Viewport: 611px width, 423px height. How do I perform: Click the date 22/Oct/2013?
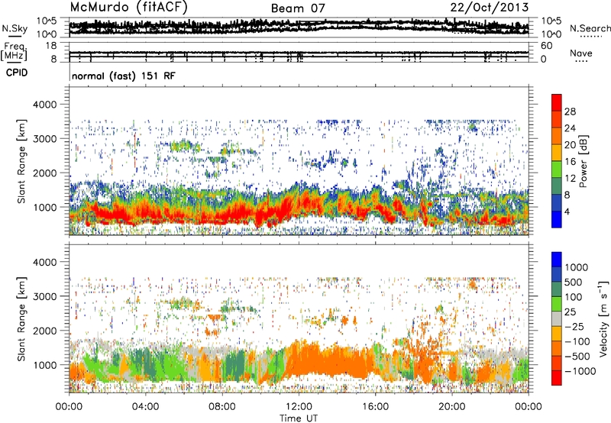(x=490, y=8)
